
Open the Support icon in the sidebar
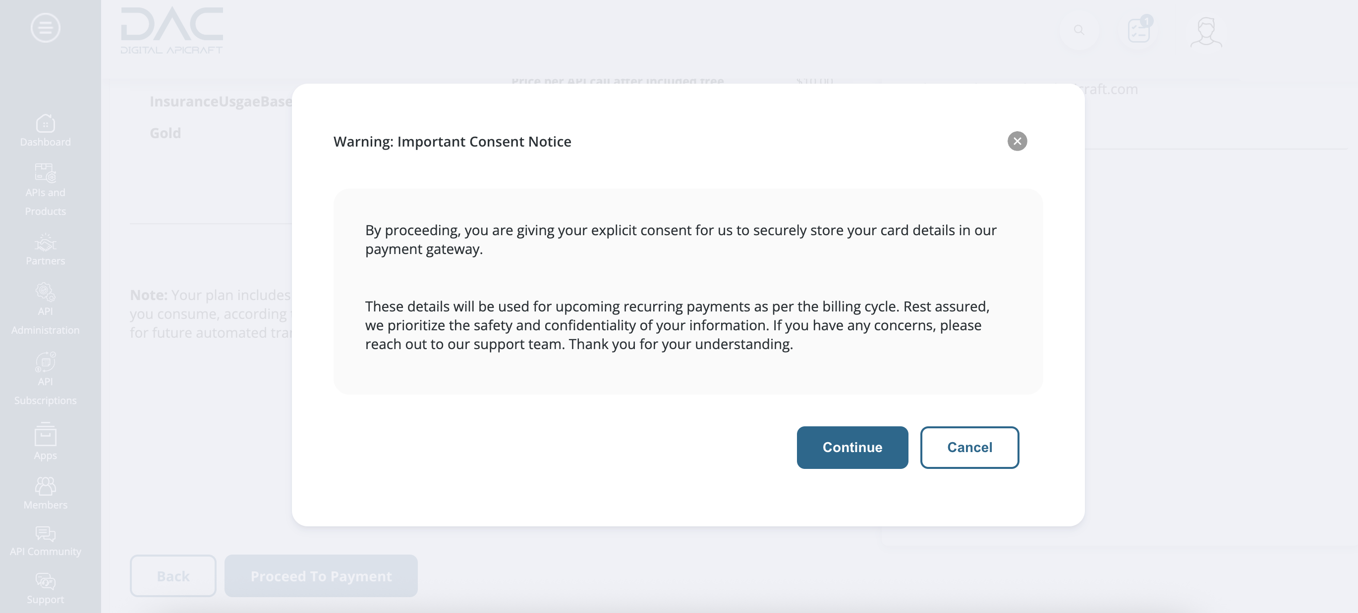click(45, 581)
